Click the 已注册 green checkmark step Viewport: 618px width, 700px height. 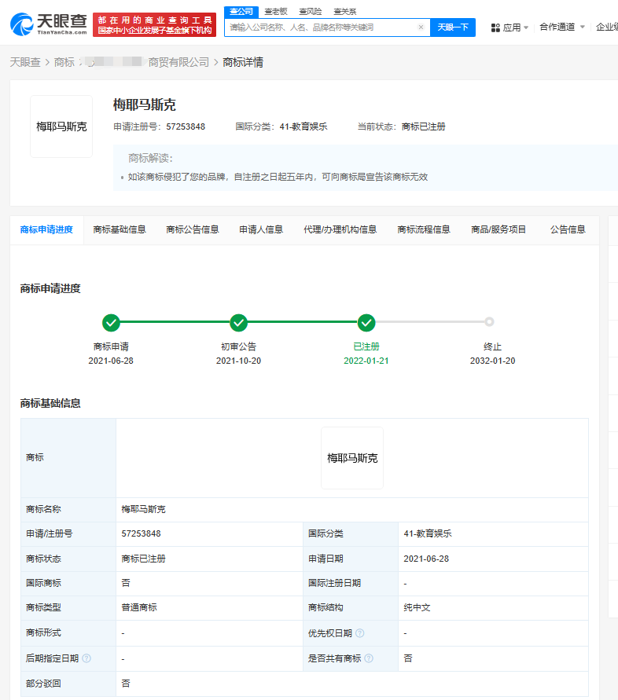tap(366, 322)
